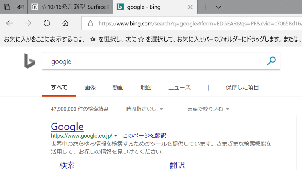Click the Surface tab favicon
Screen dimensions: 302x170
pyautogui.click(x=35, y=7)
